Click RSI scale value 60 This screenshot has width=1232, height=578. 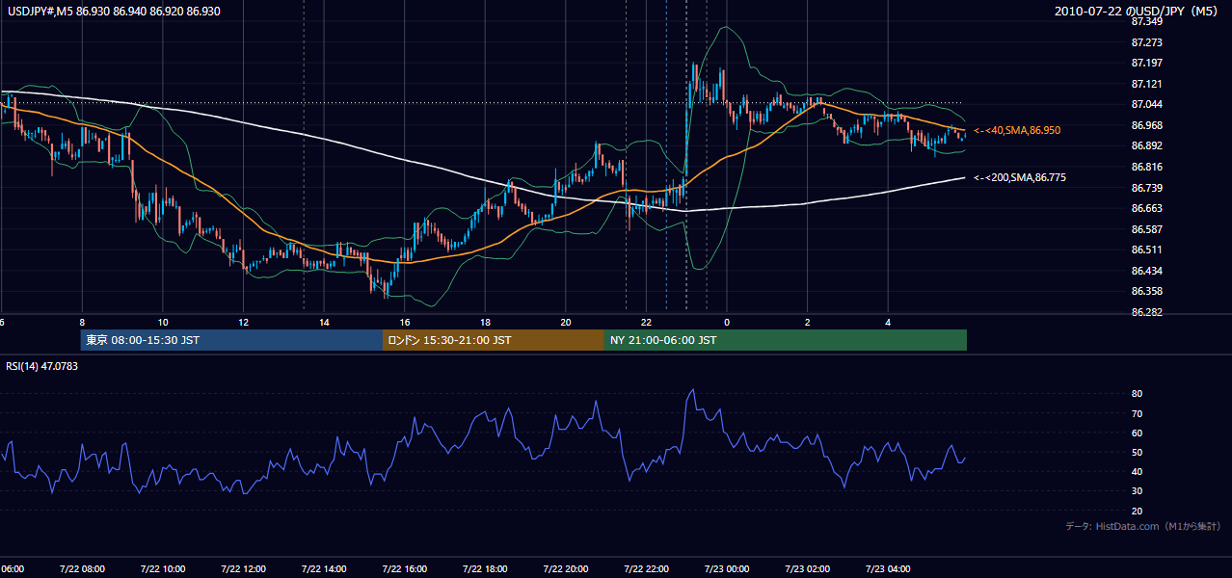point(1138,433)
